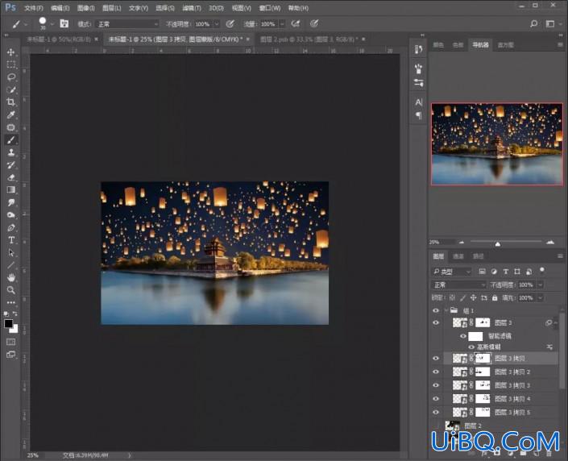Hide layer 图层 3
The width and height of the screenshot is (568, 461).
click(x=436, y=322)
